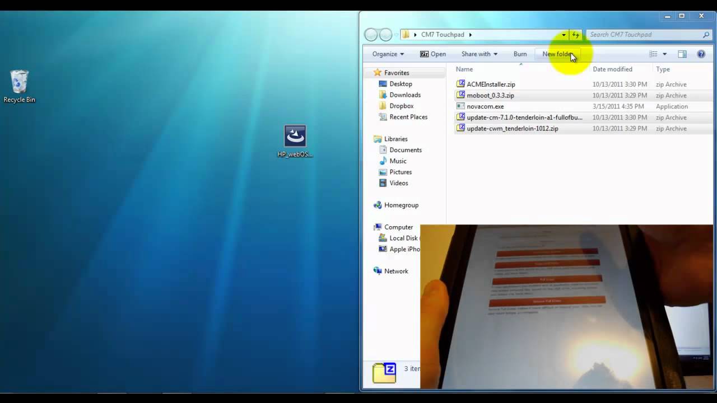717x403 pixels.
Task: Open the Documents library
Action: (x=406, y=150)
